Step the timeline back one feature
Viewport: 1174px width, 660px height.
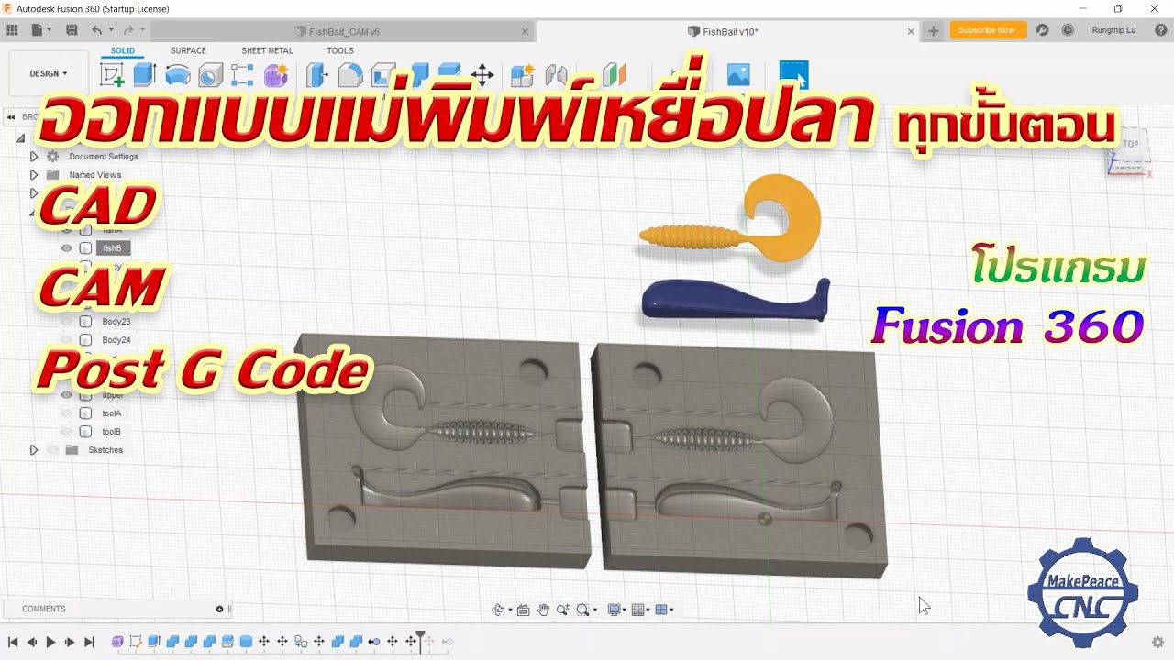point(32,642)
